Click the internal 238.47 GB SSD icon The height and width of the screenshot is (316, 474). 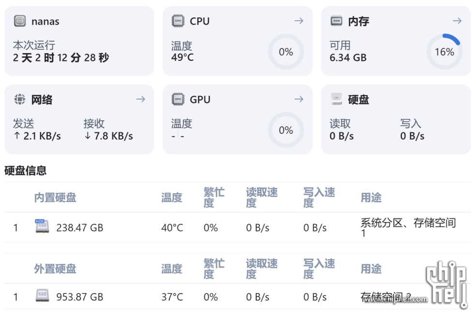click(42, 227)
